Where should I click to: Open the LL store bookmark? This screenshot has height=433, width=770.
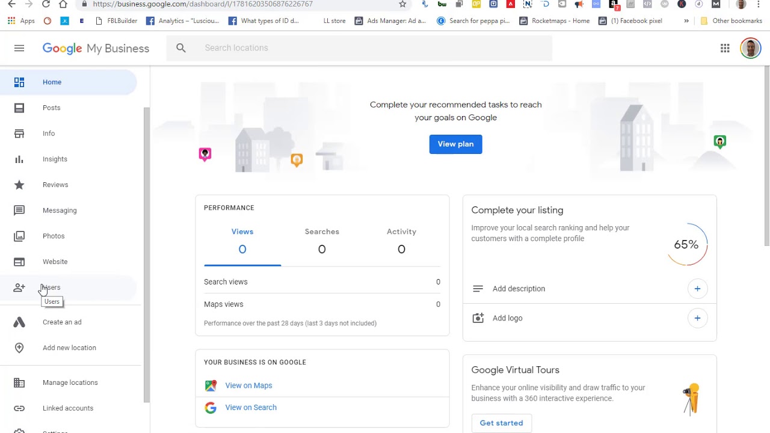tap(334, 21)
